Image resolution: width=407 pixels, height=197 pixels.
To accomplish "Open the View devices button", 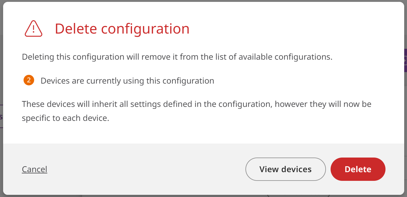I will pos(285,169).
